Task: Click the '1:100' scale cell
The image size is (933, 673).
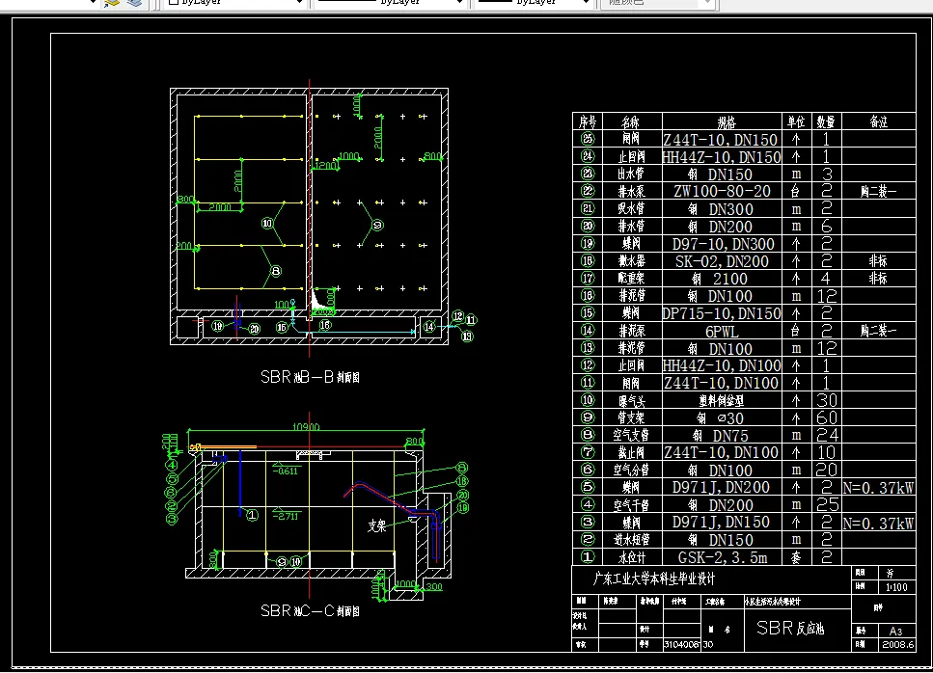Action: point(896,587)
